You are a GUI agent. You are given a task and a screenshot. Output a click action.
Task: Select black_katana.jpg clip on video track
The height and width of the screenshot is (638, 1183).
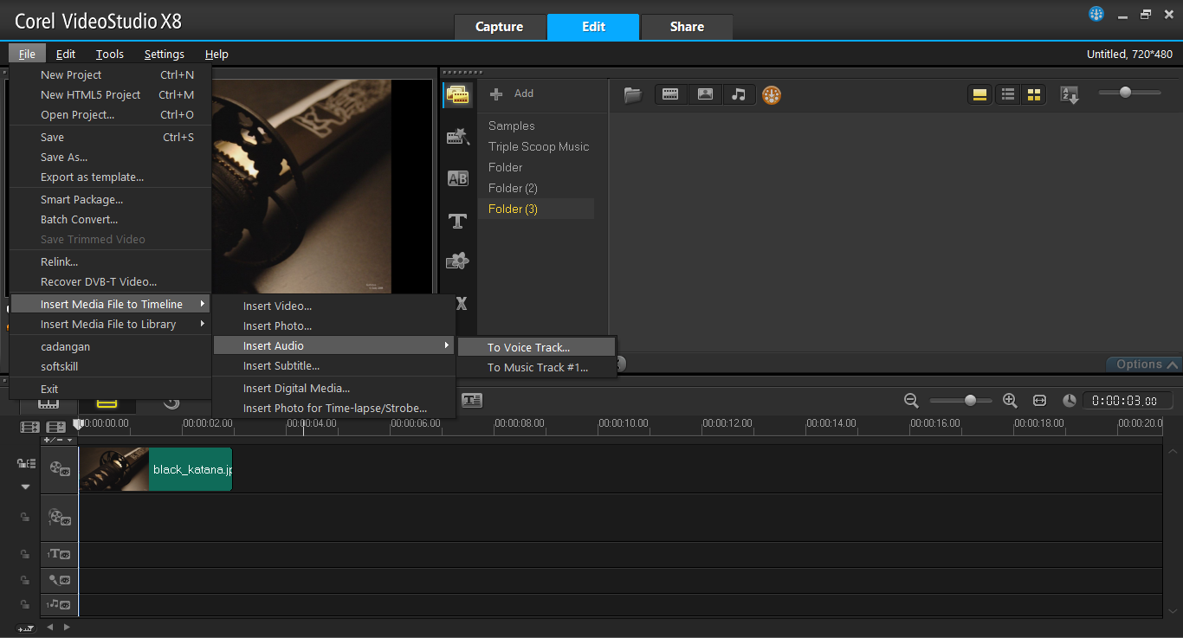pyautogui.click(x=156, y=469)
